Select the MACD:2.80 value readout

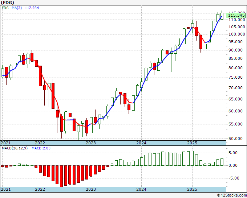[41, 148]
